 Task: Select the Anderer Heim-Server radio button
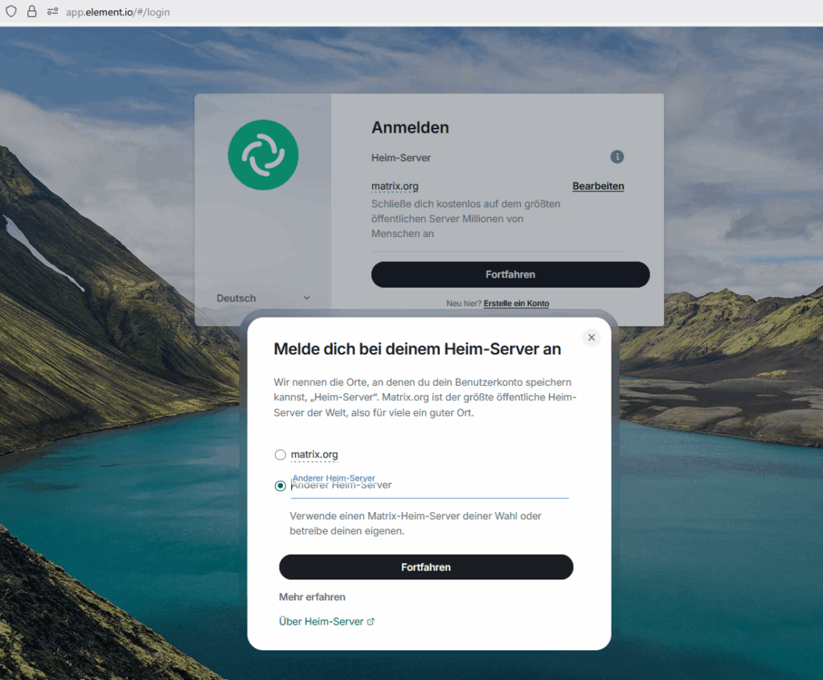point(280,485)
